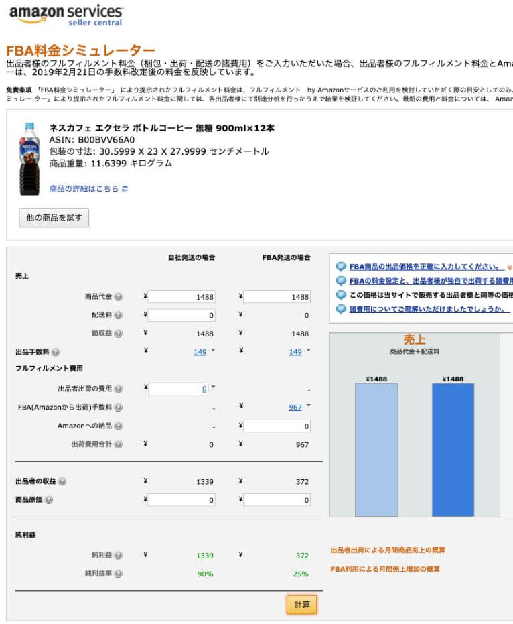
Task: Expand the 出品者出荷の費用 dropdown arrow
Action: tap(213, 387)
